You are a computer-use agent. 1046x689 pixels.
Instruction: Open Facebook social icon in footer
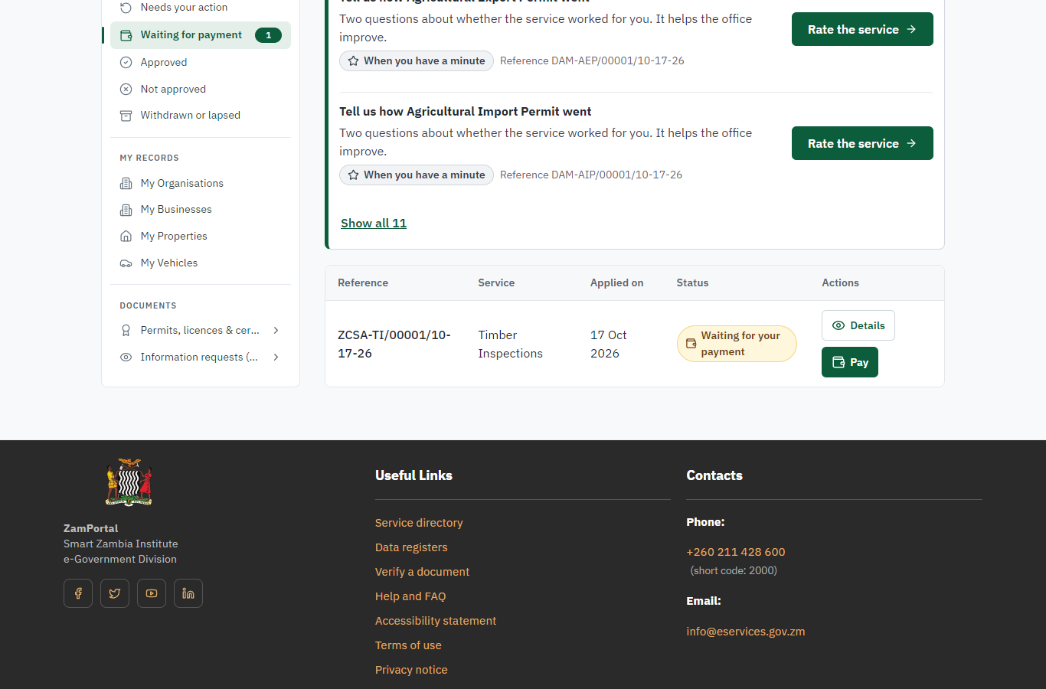[78, 593]
